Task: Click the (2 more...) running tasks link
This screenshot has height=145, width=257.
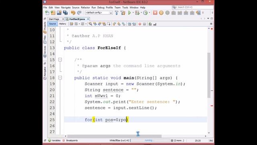Action: pyautogui.click(x=177, y=141)
